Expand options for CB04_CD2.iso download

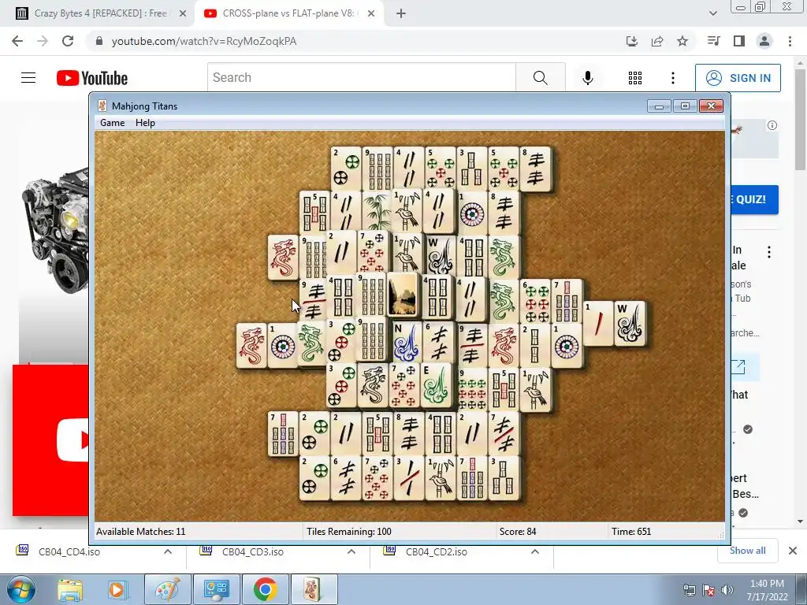click(535, 551)
